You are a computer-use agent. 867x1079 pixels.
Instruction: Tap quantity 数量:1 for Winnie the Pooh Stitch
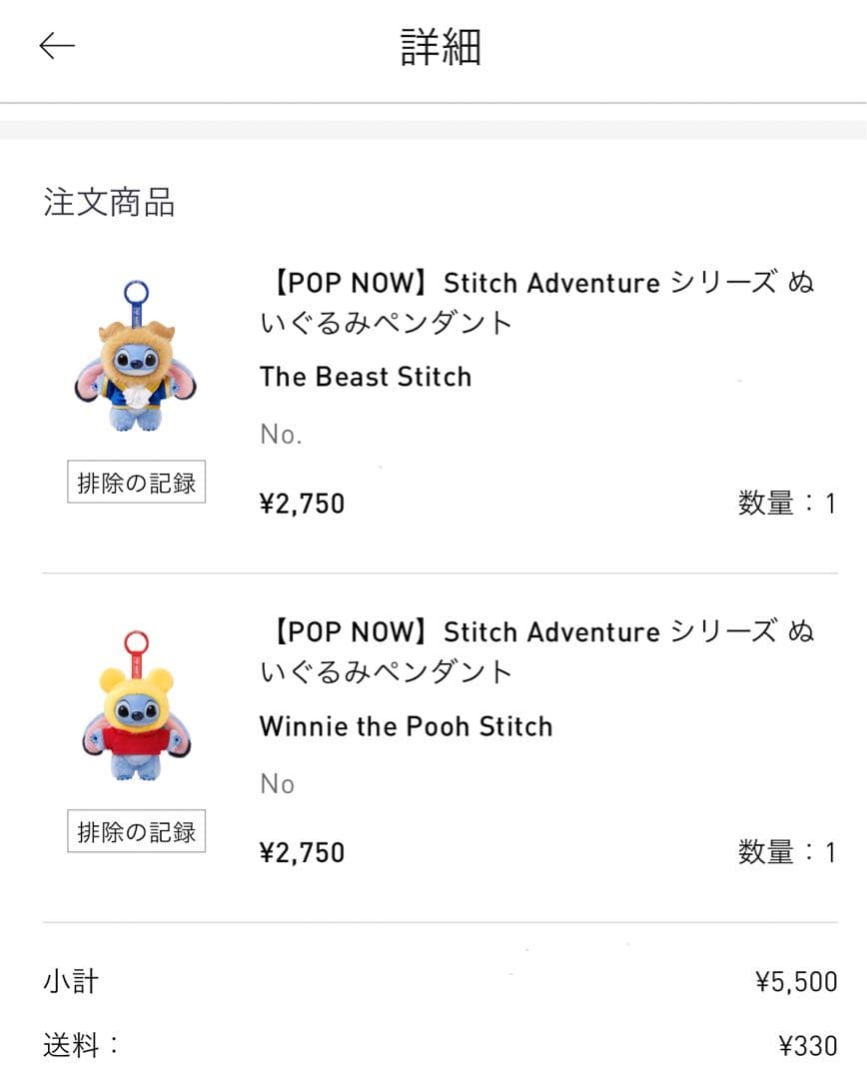(786, 852)
